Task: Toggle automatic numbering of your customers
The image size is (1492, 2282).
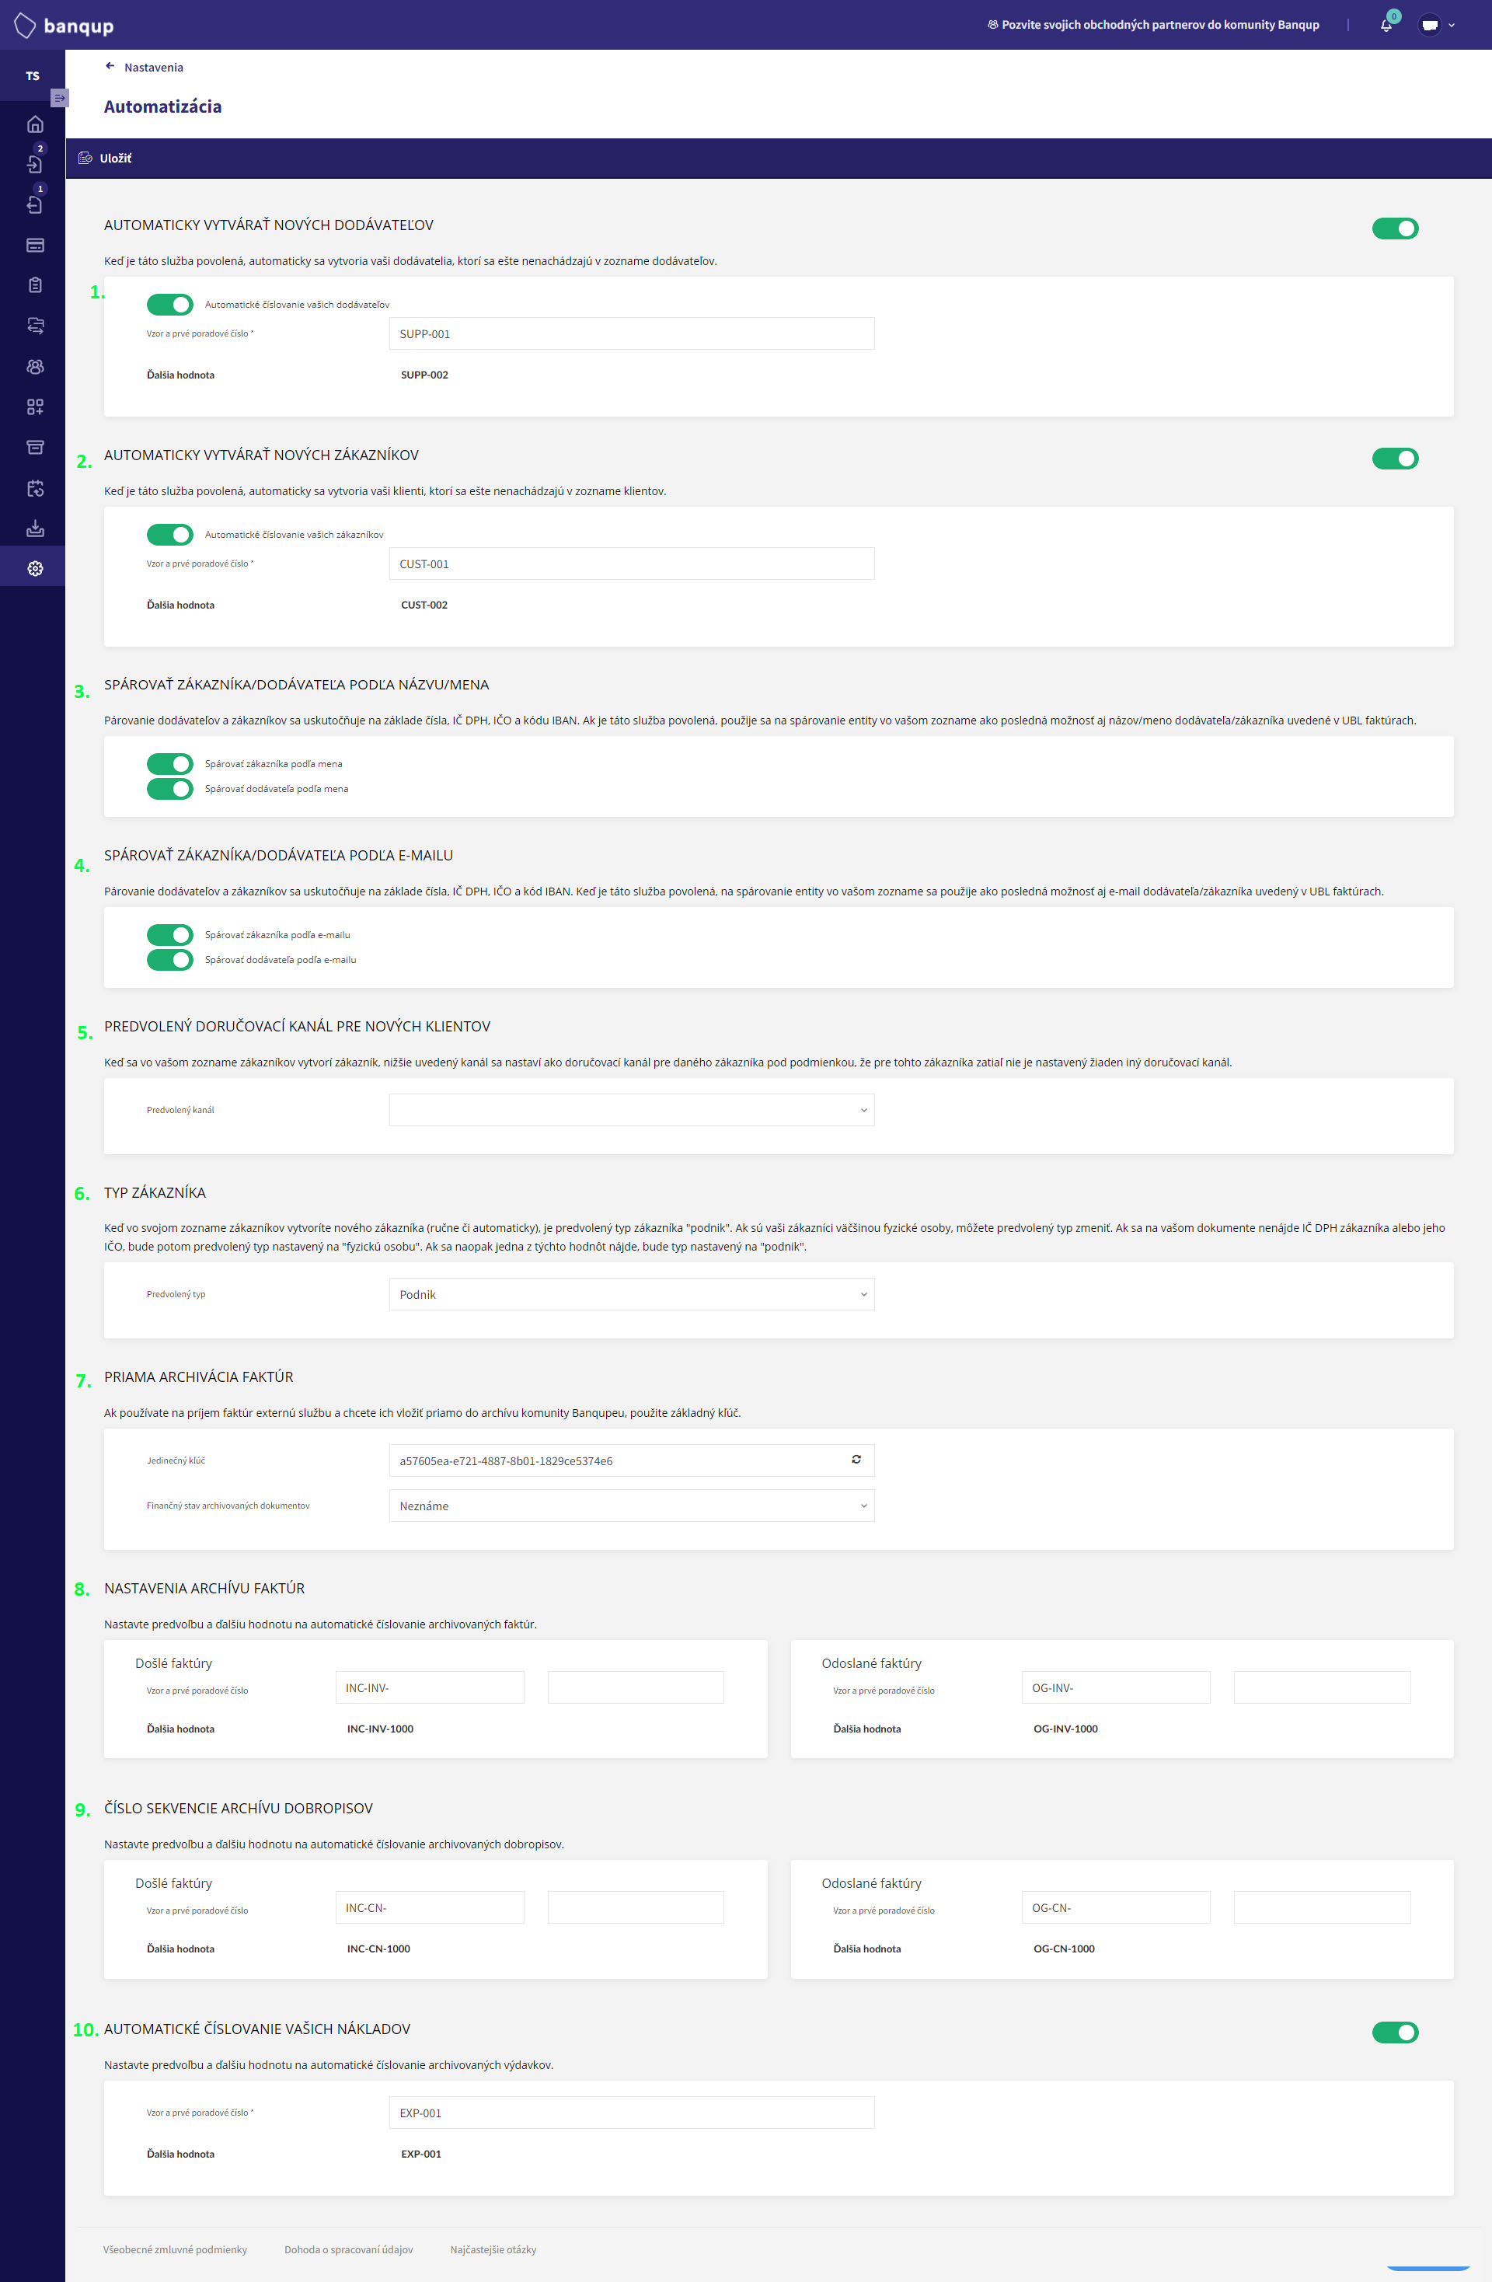Action: (x=169, y=535)
